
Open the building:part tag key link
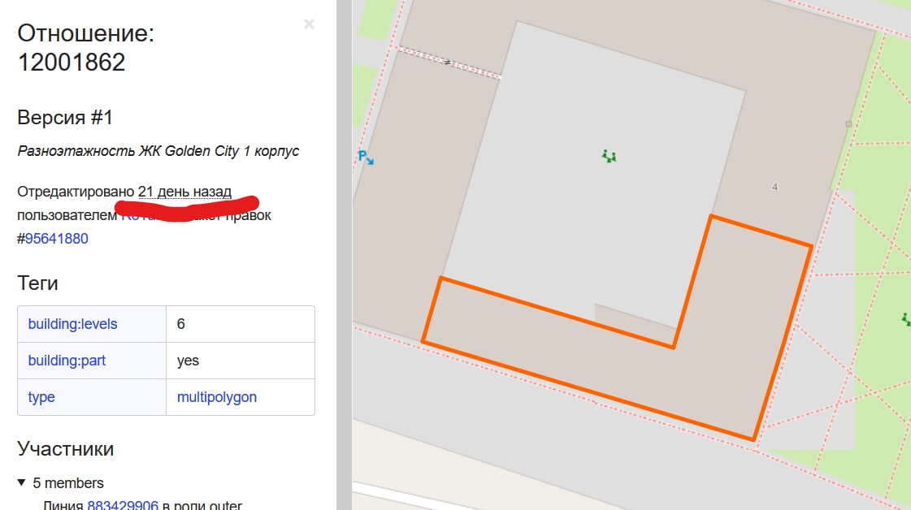click(67, 361)
